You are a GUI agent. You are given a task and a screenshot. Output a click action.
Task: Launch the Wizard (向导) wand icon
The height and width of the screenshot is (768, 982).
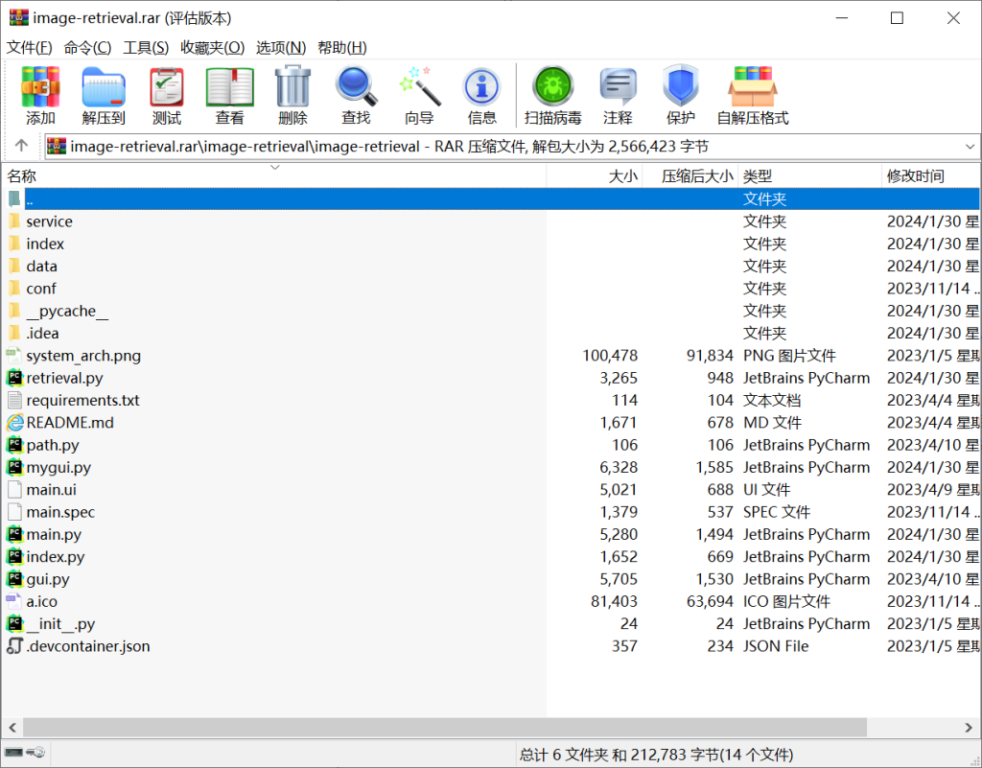pos(419,96)
